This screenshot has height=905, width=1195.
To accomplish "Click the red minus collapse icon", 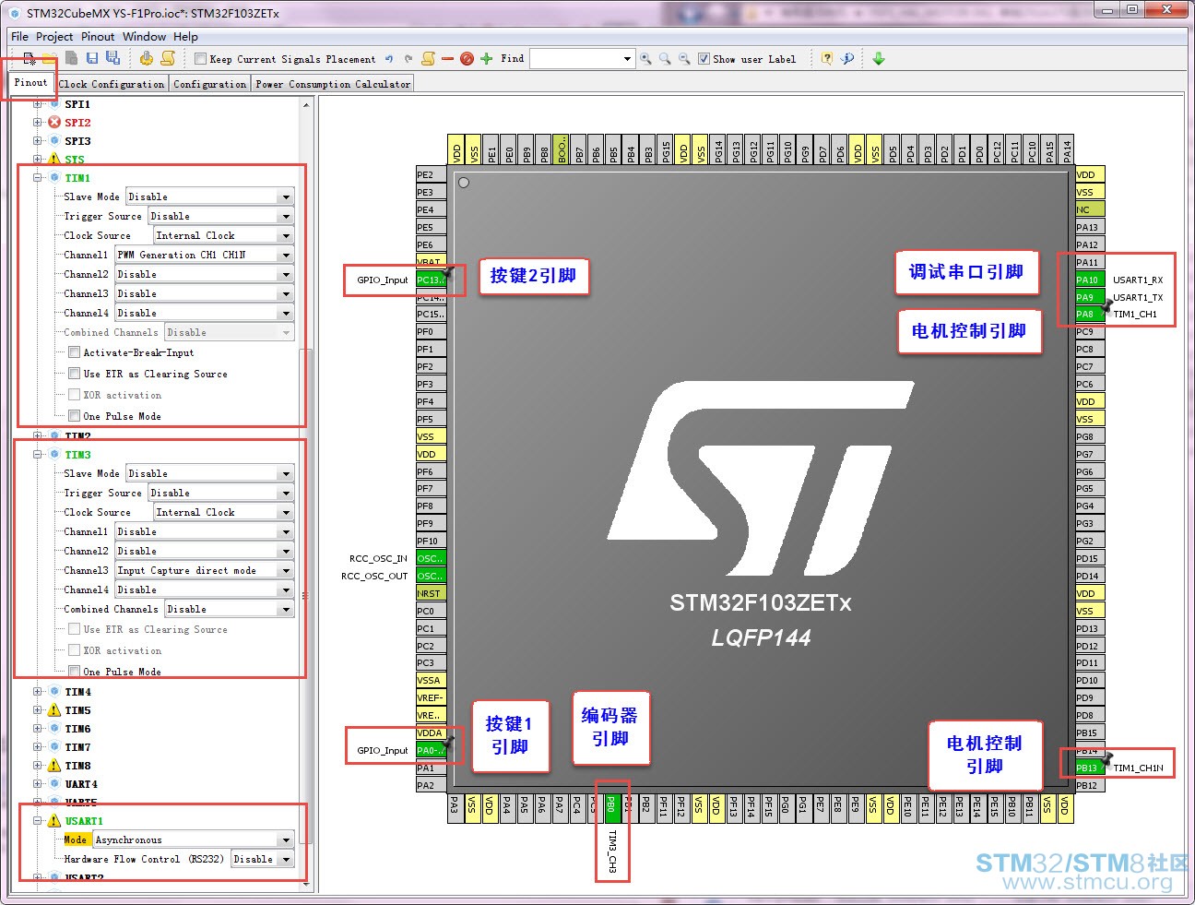I will click(x=447, y=59).
